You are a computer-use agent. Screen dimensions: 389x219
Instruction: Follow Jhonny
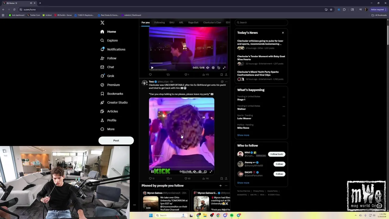click(x=279, y=164)
